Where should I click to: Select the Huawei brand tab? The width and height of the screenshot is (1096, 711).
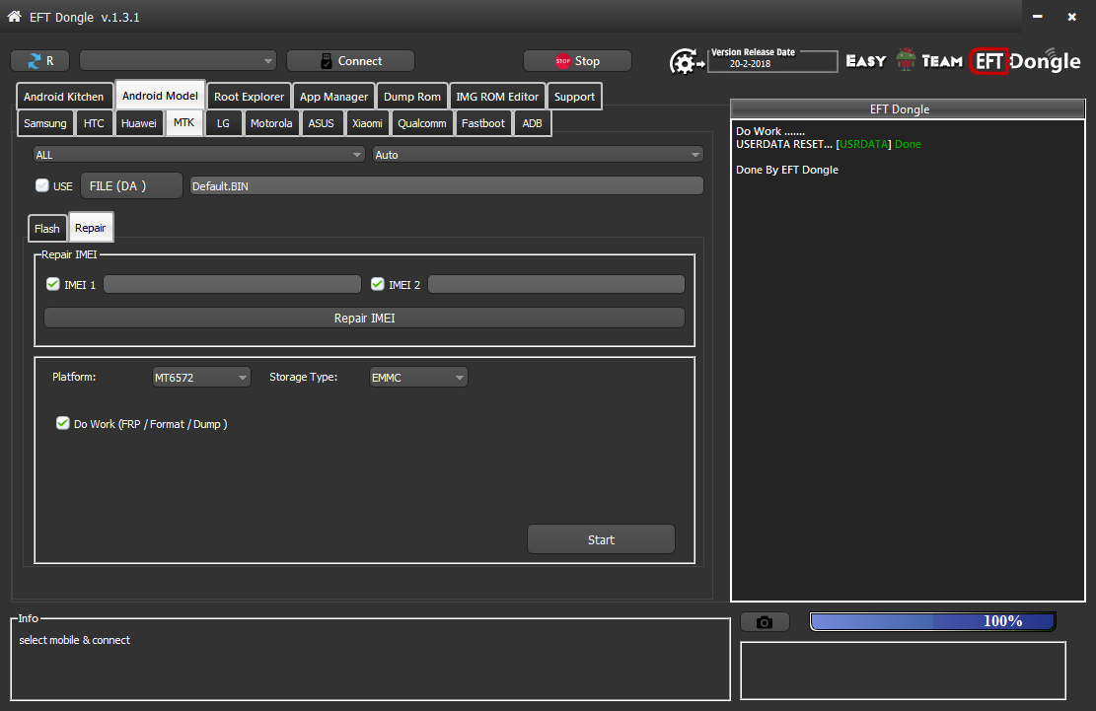(138, 123)
